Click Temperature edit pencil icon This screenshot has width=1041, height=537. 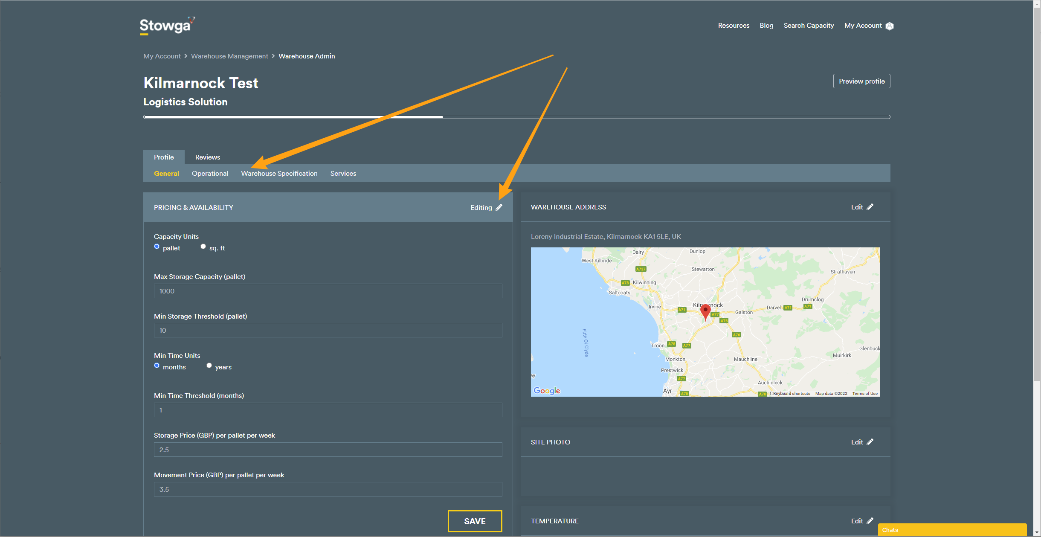[870, 521]
